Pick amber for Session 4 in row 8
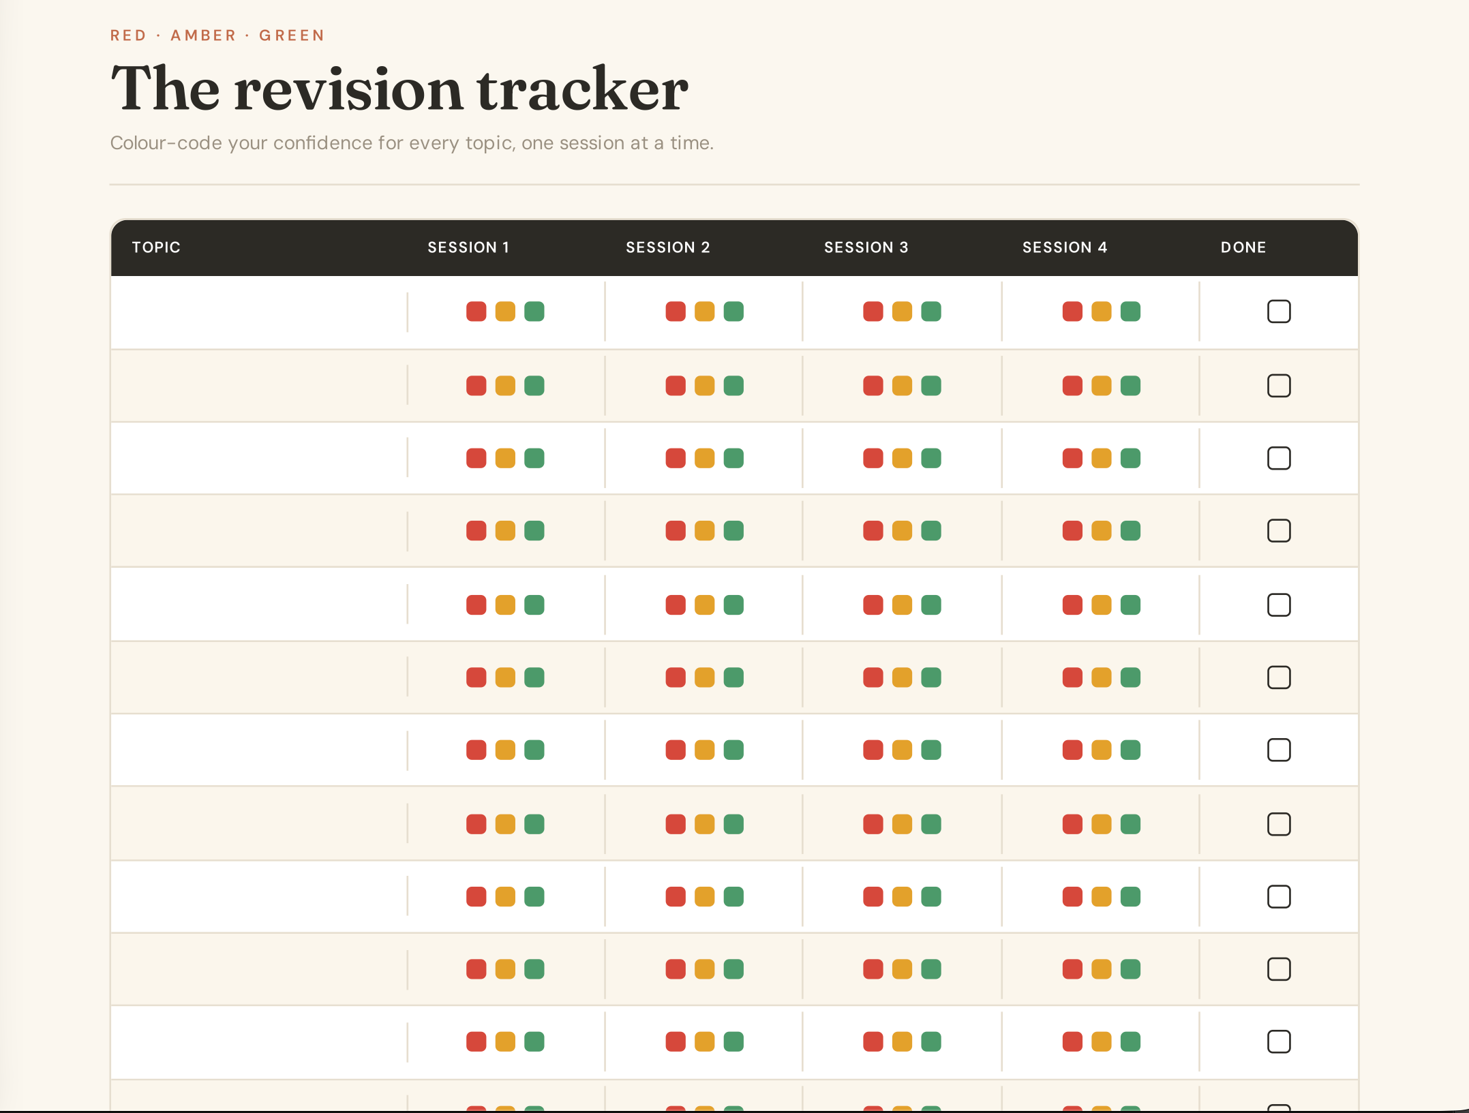The height and width of the screenshot is (1113, 1469). [1102, 824]
